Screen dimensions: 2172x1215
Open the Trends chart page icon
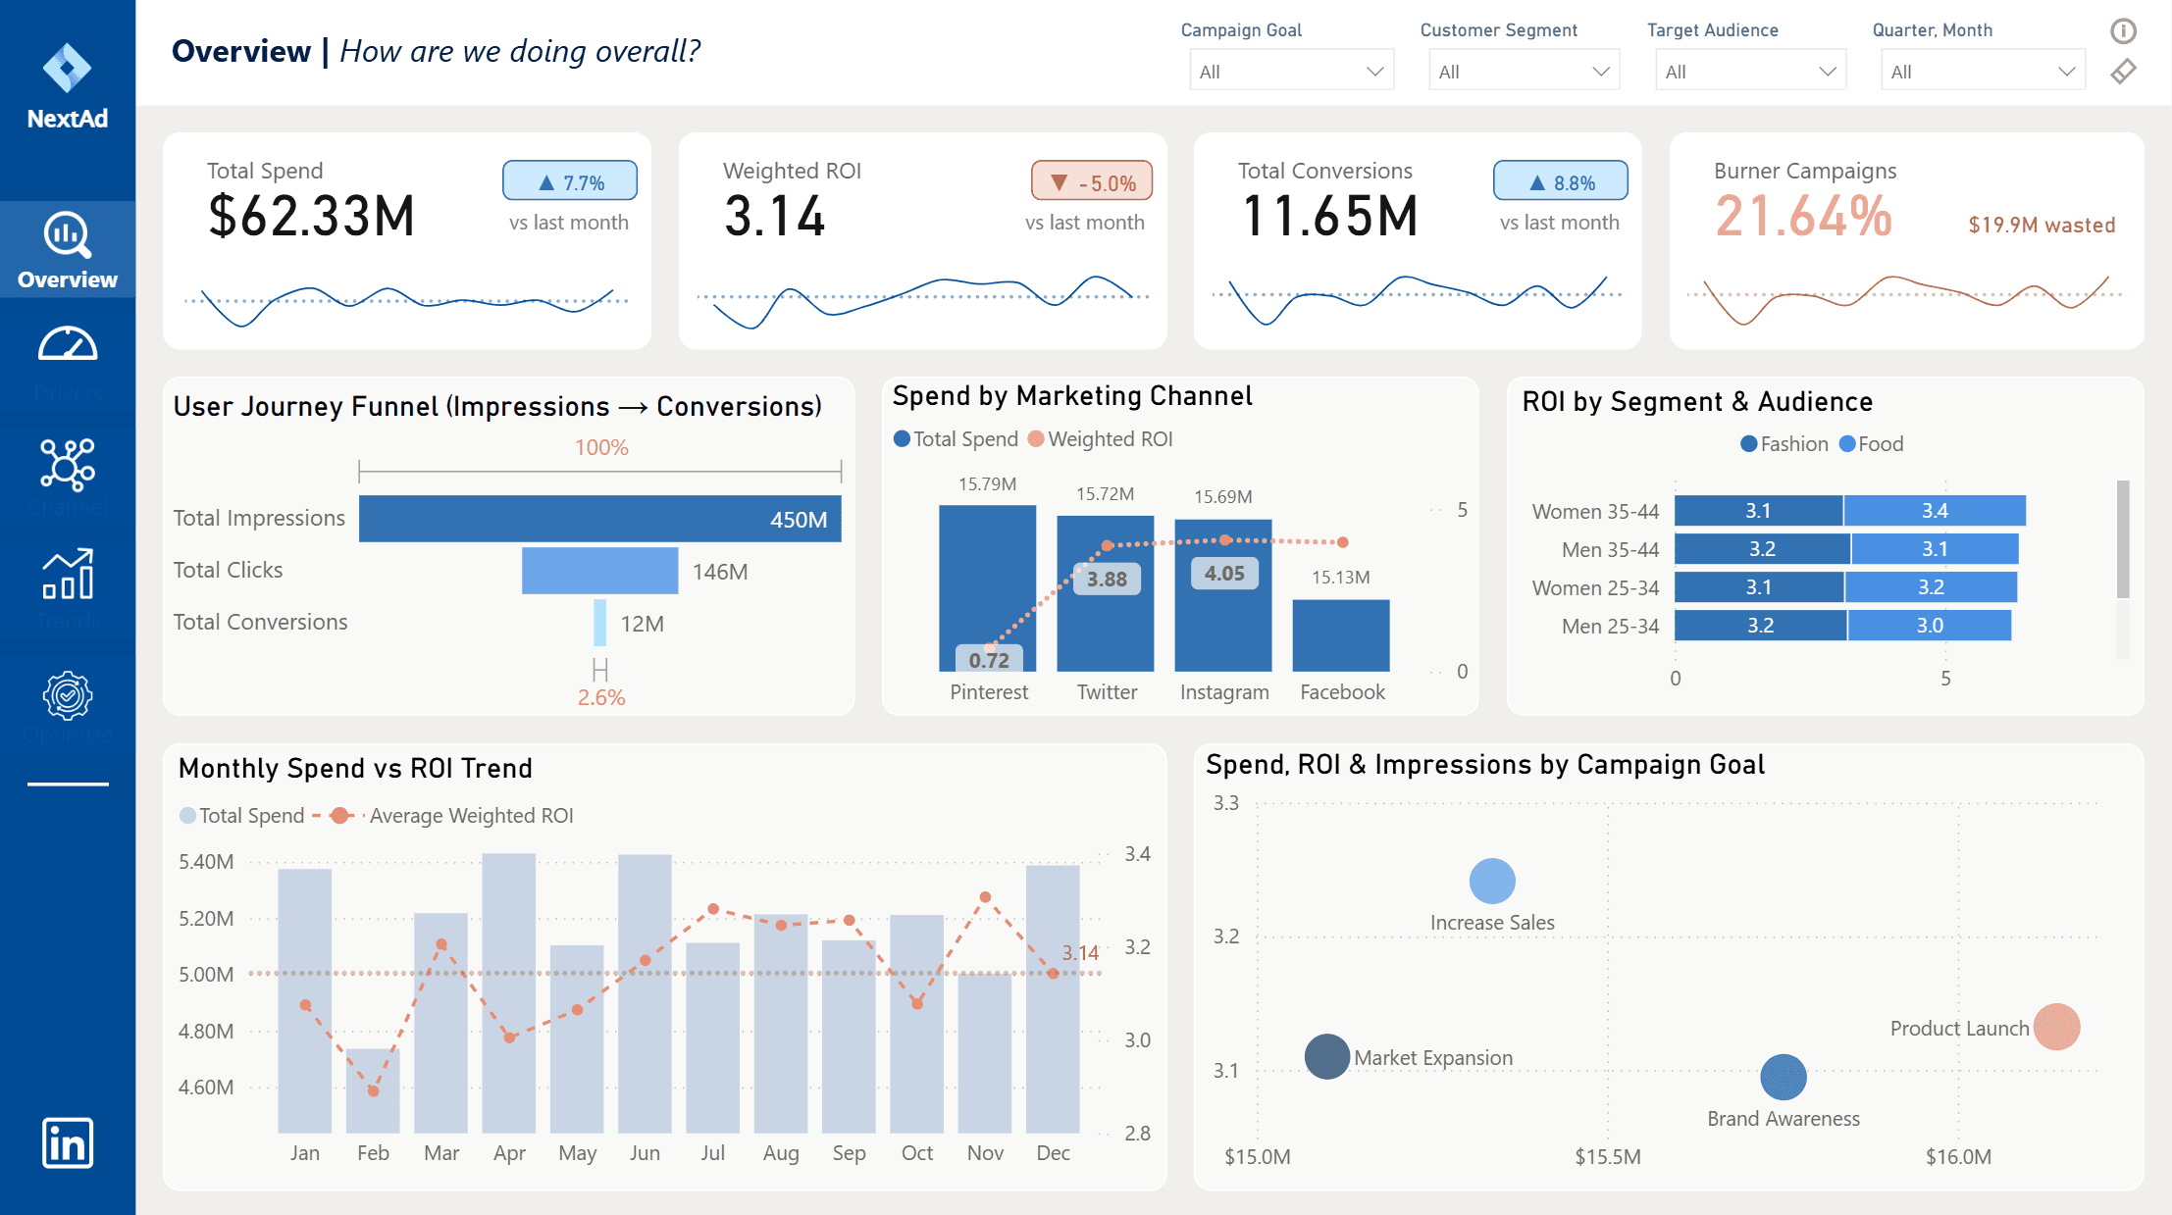point(67,575)
